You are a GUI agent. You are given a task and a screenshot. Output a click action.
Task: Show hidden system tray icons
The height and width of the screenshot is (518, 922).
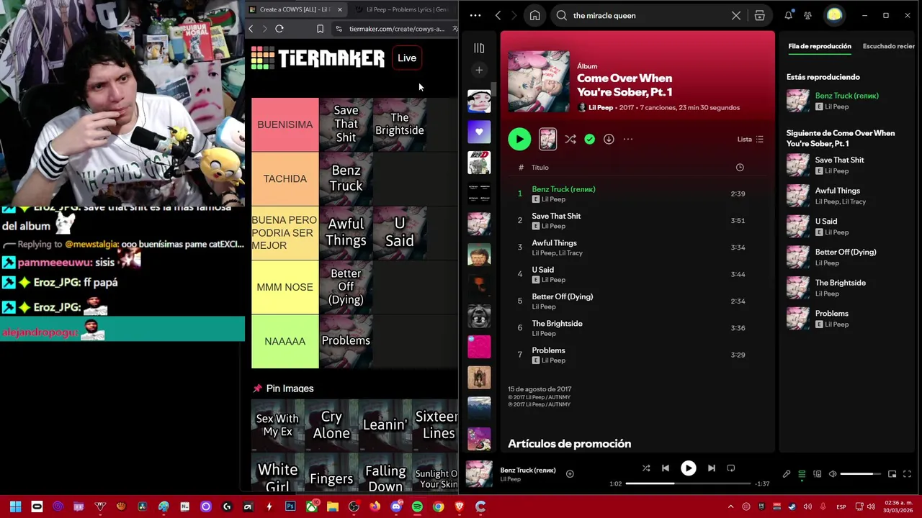(x=730, y=506)
